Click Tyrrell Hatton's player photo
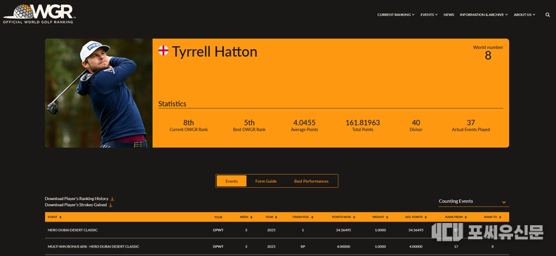The width and height of the screenshot is (556, 256). [x=98, y=93]
